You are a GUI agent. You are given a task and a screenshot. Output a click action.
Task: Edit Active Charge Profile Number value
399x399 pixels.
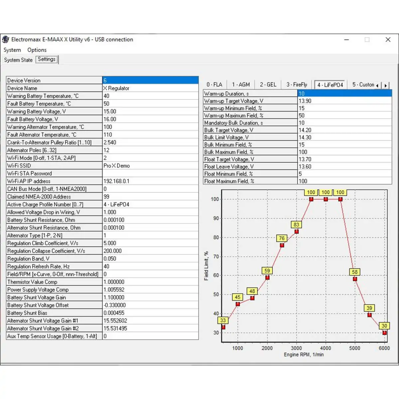tap(150, 204)
